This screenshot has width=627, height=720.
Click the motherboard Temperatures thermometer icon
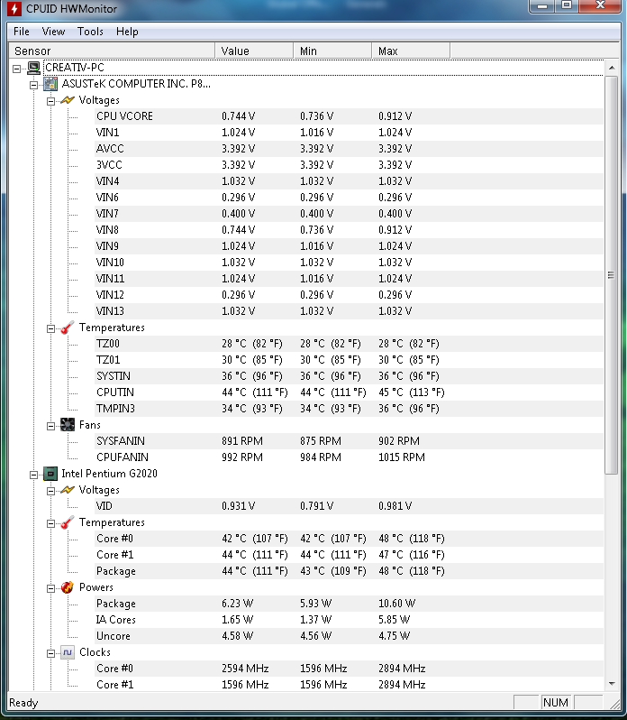click(68, 328)
